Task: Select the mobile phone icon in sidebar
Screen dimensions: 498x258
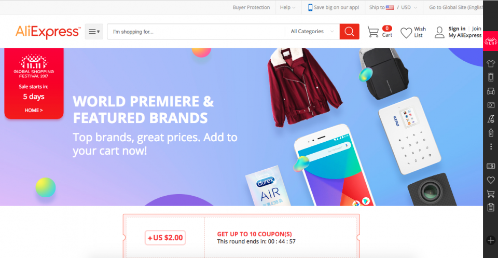Action: coord(491,77)
